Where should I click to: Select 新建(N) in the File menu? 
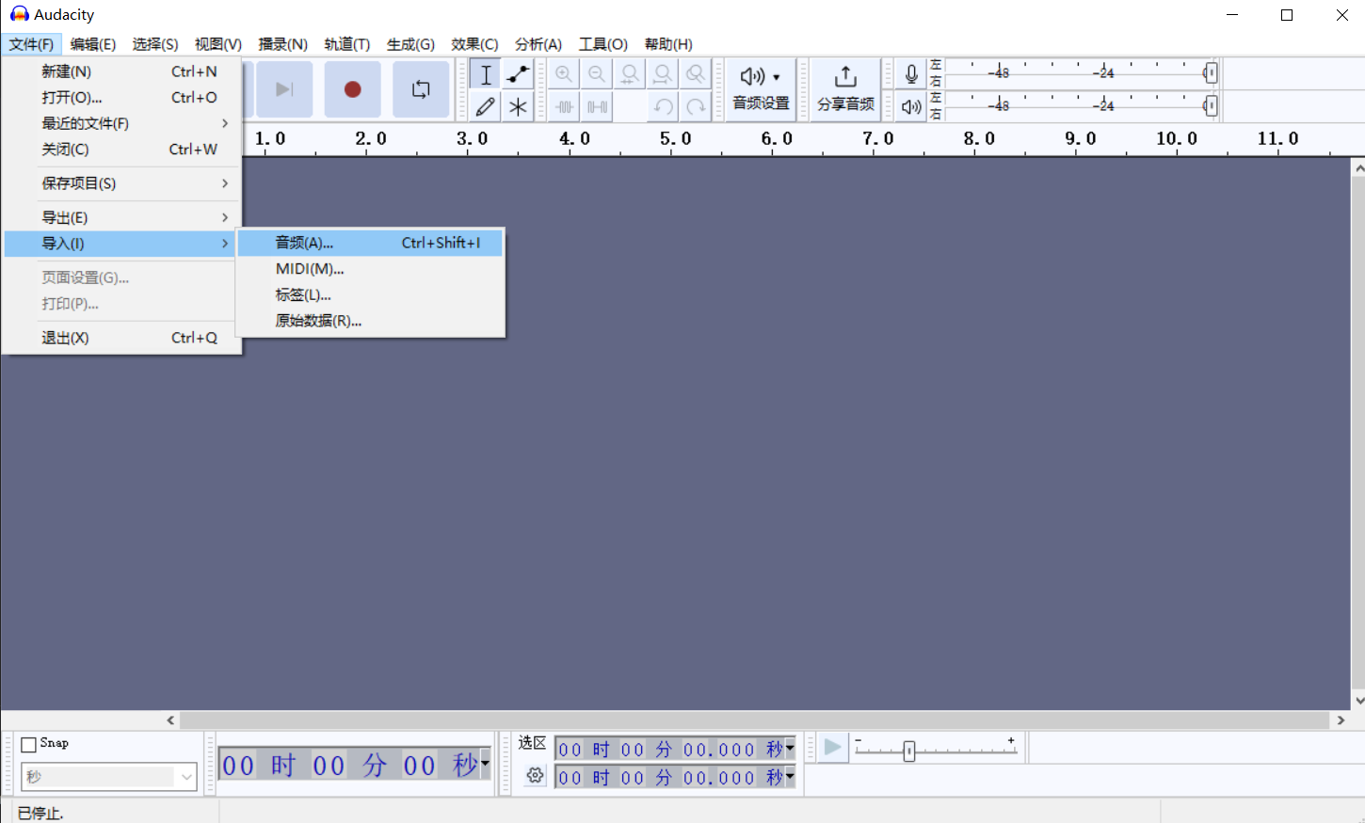click(121, 71)
